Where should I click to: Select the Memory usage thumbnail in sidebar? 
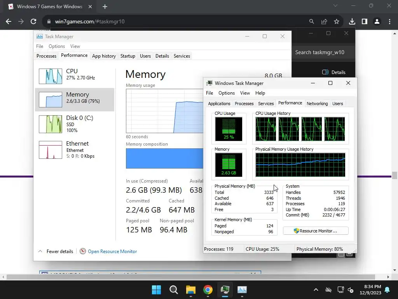50,99
